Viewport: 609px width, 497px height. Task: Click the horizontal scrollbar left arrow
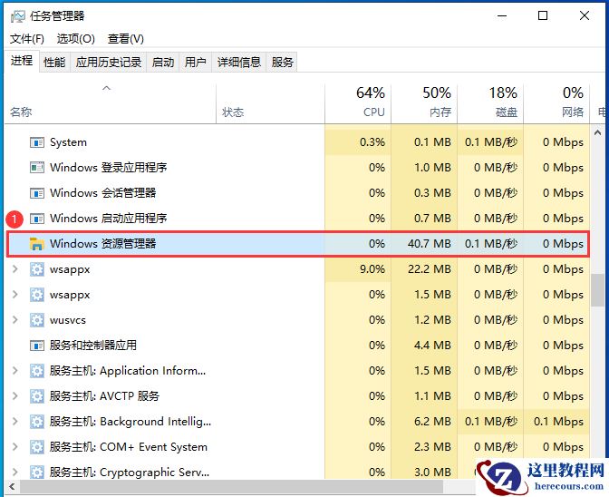coord(12,486)
